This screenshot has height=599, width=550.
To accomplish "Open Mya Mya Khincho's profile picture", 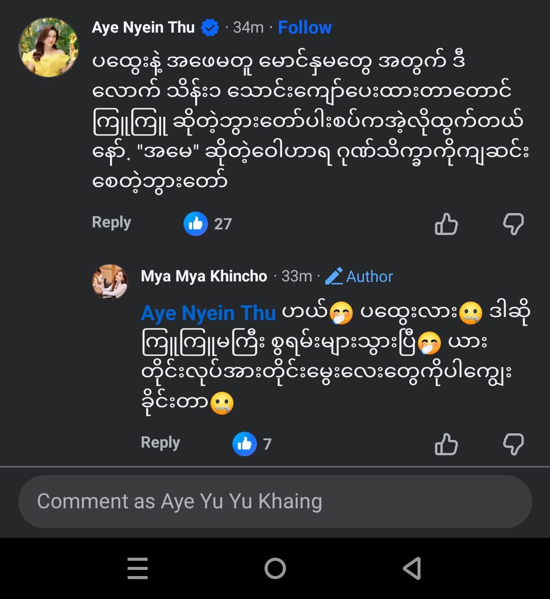I will point(110,281).
